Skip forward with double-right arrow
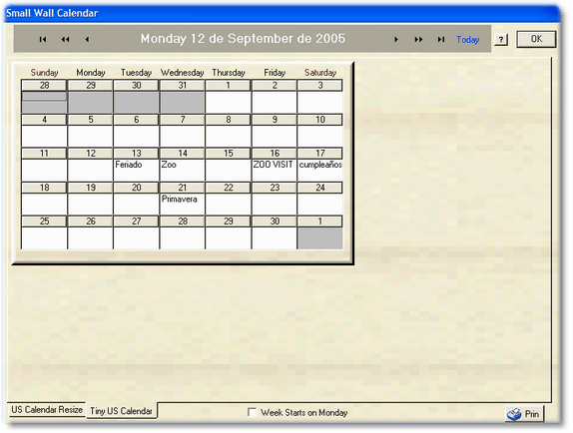 click(418, 39)
